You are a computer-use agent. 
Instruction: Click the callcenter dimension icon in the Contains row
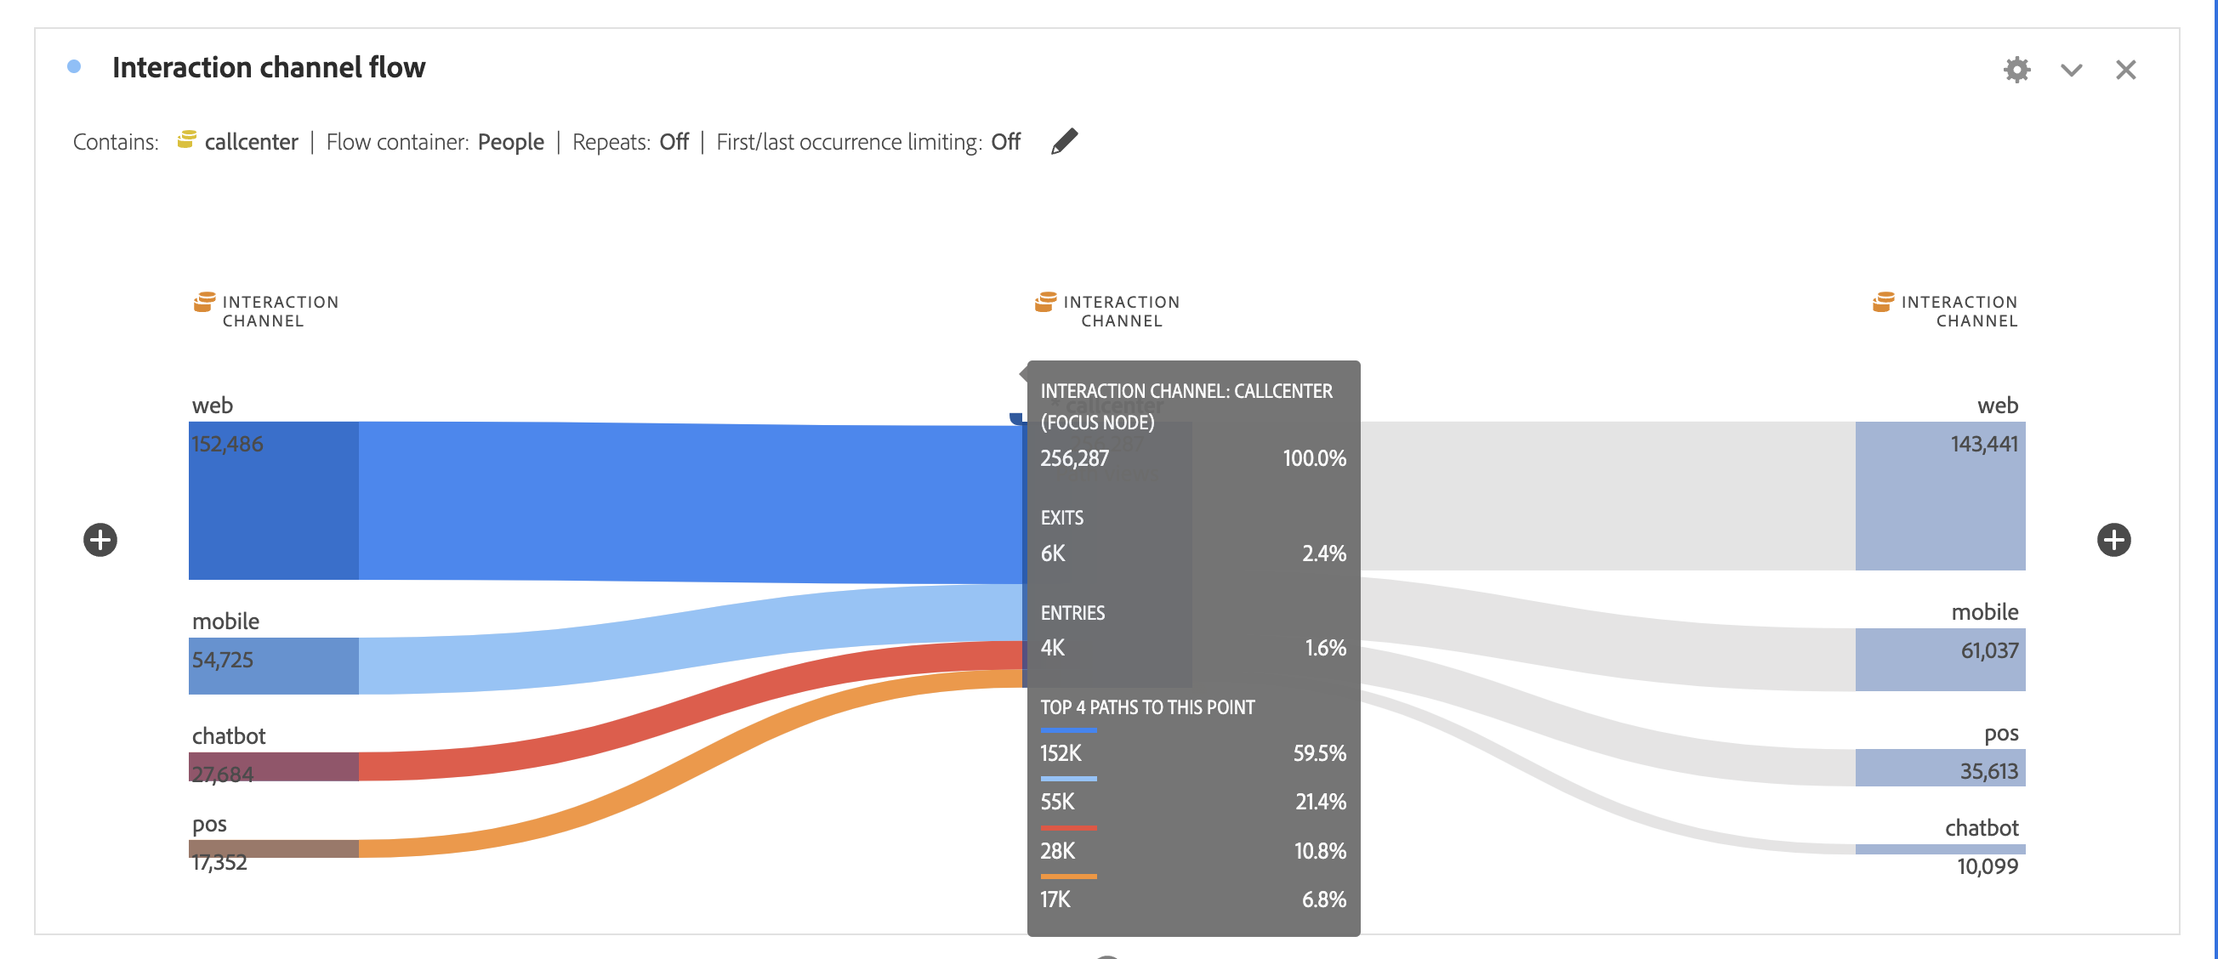click(186, 139)
